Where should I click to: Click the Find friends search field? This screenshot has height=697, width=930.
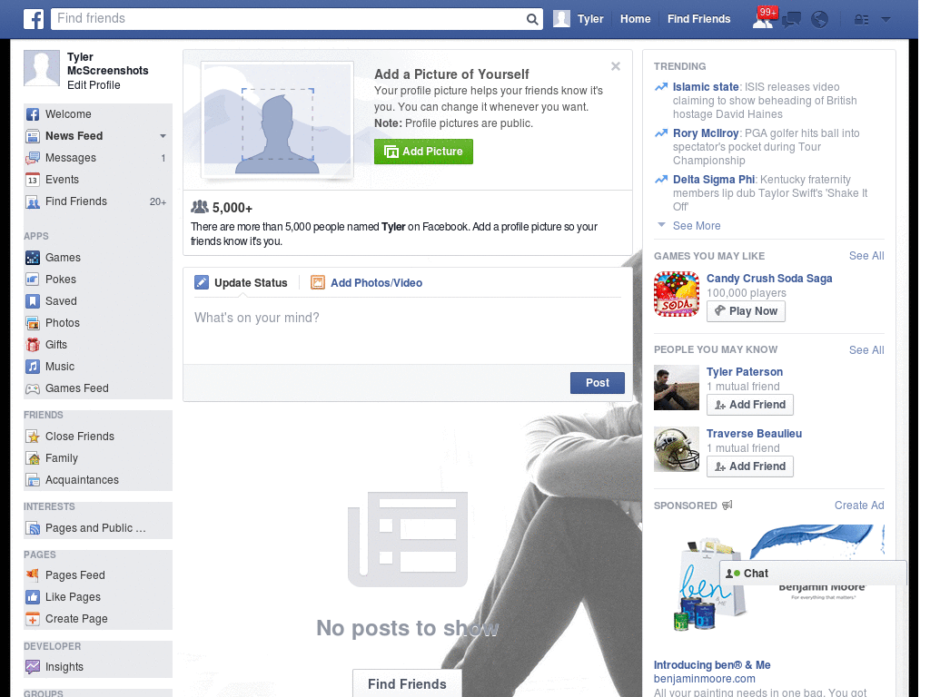coord(288,19)
